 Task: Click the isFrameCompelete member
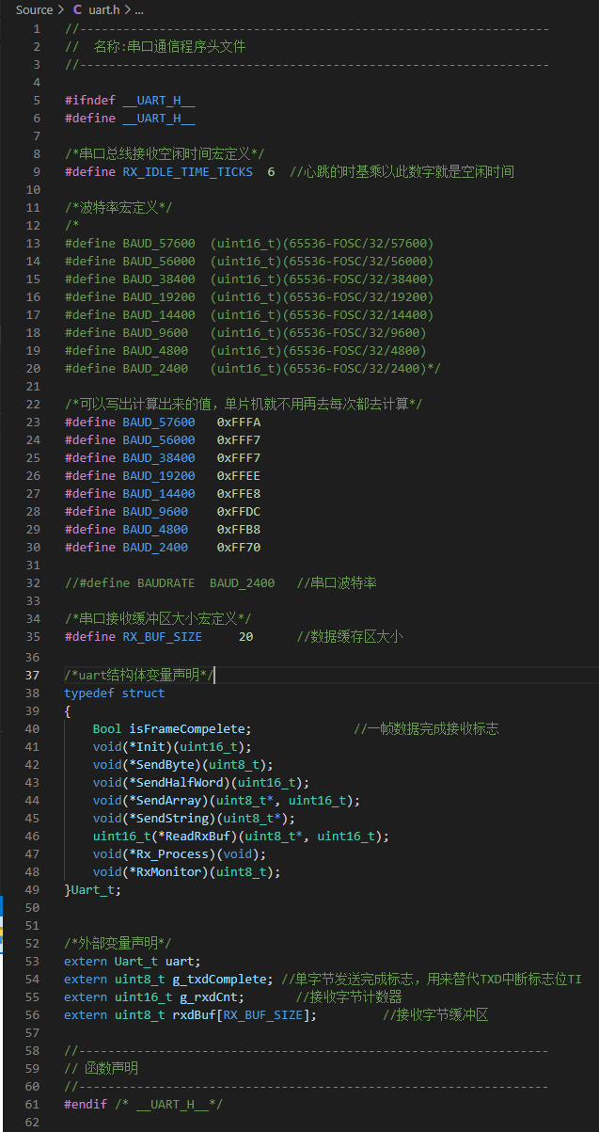click(x=187, y=728)
